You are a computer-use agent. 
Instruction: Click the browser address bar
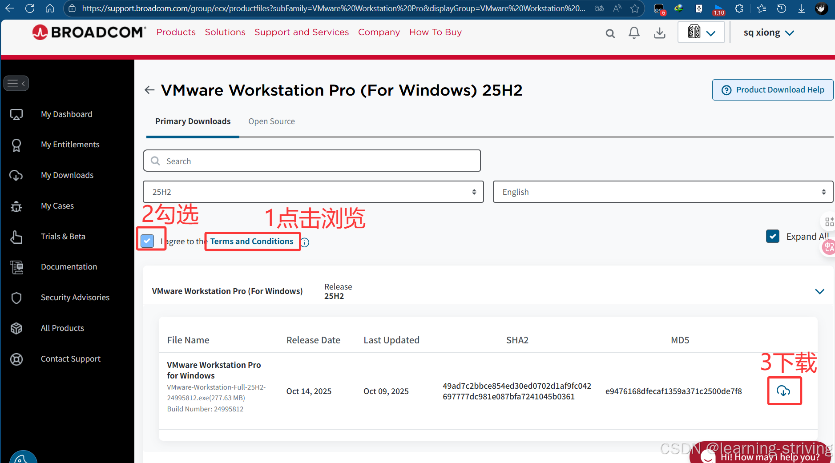coord(334,8)
